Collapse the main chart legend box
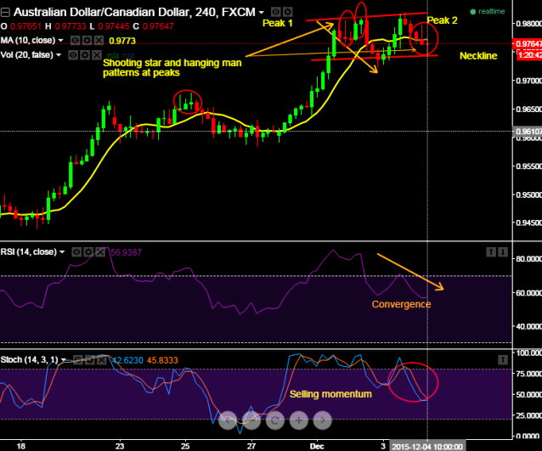Screen dimensions: 542x451 pos(5,13)
